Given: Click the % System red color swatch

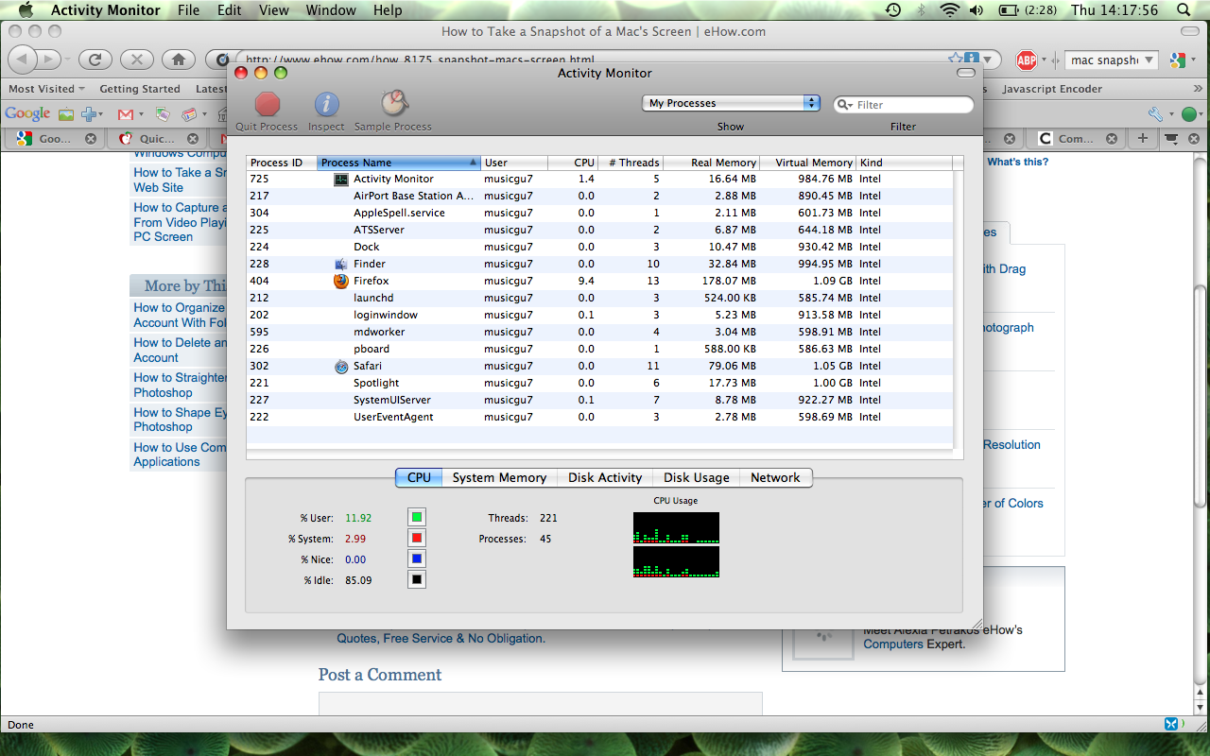Looking at the screenshot, I should tap(417, 538).
